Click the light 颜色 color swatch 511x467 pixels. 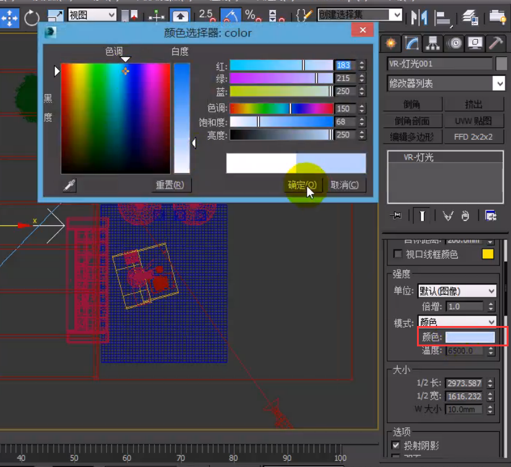(470, 337)
